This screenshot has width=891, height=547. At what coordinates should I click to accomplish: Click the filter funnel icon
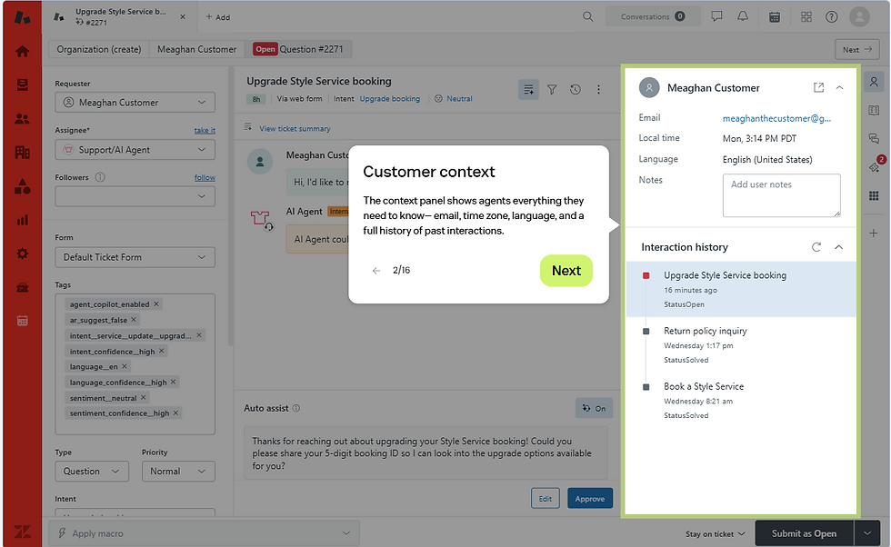(552, 89)
